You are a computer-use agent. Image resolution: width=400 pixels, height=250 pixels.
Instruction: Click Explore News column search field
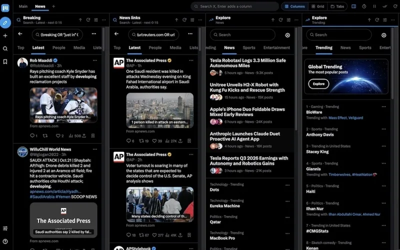tap(242, 34)
